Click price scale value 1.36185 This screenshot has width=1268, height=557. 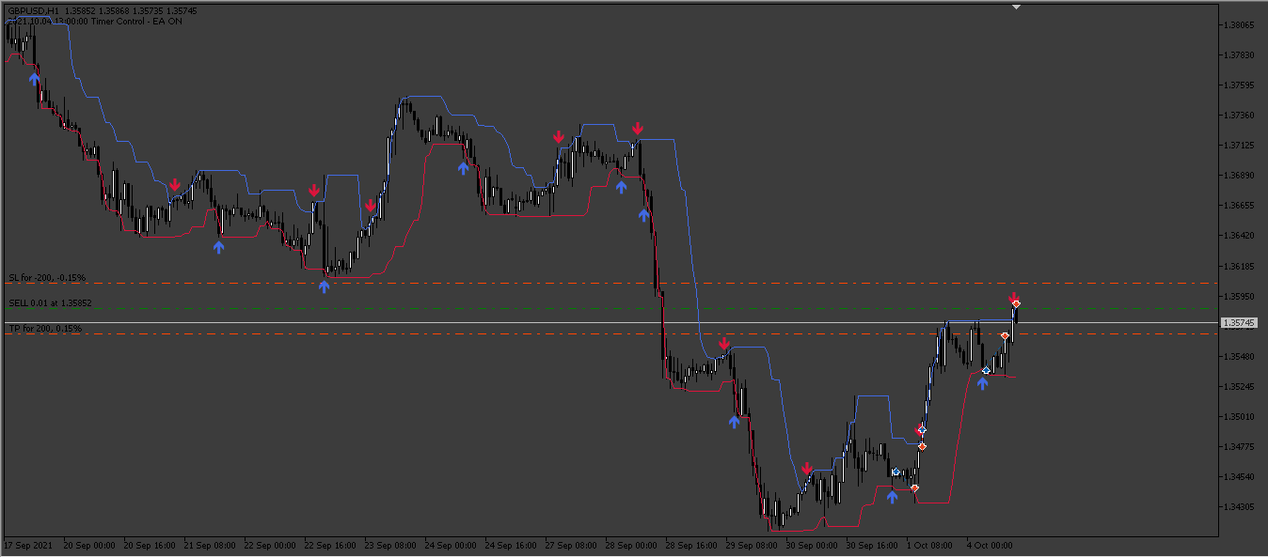click(x=1238, y=267)
